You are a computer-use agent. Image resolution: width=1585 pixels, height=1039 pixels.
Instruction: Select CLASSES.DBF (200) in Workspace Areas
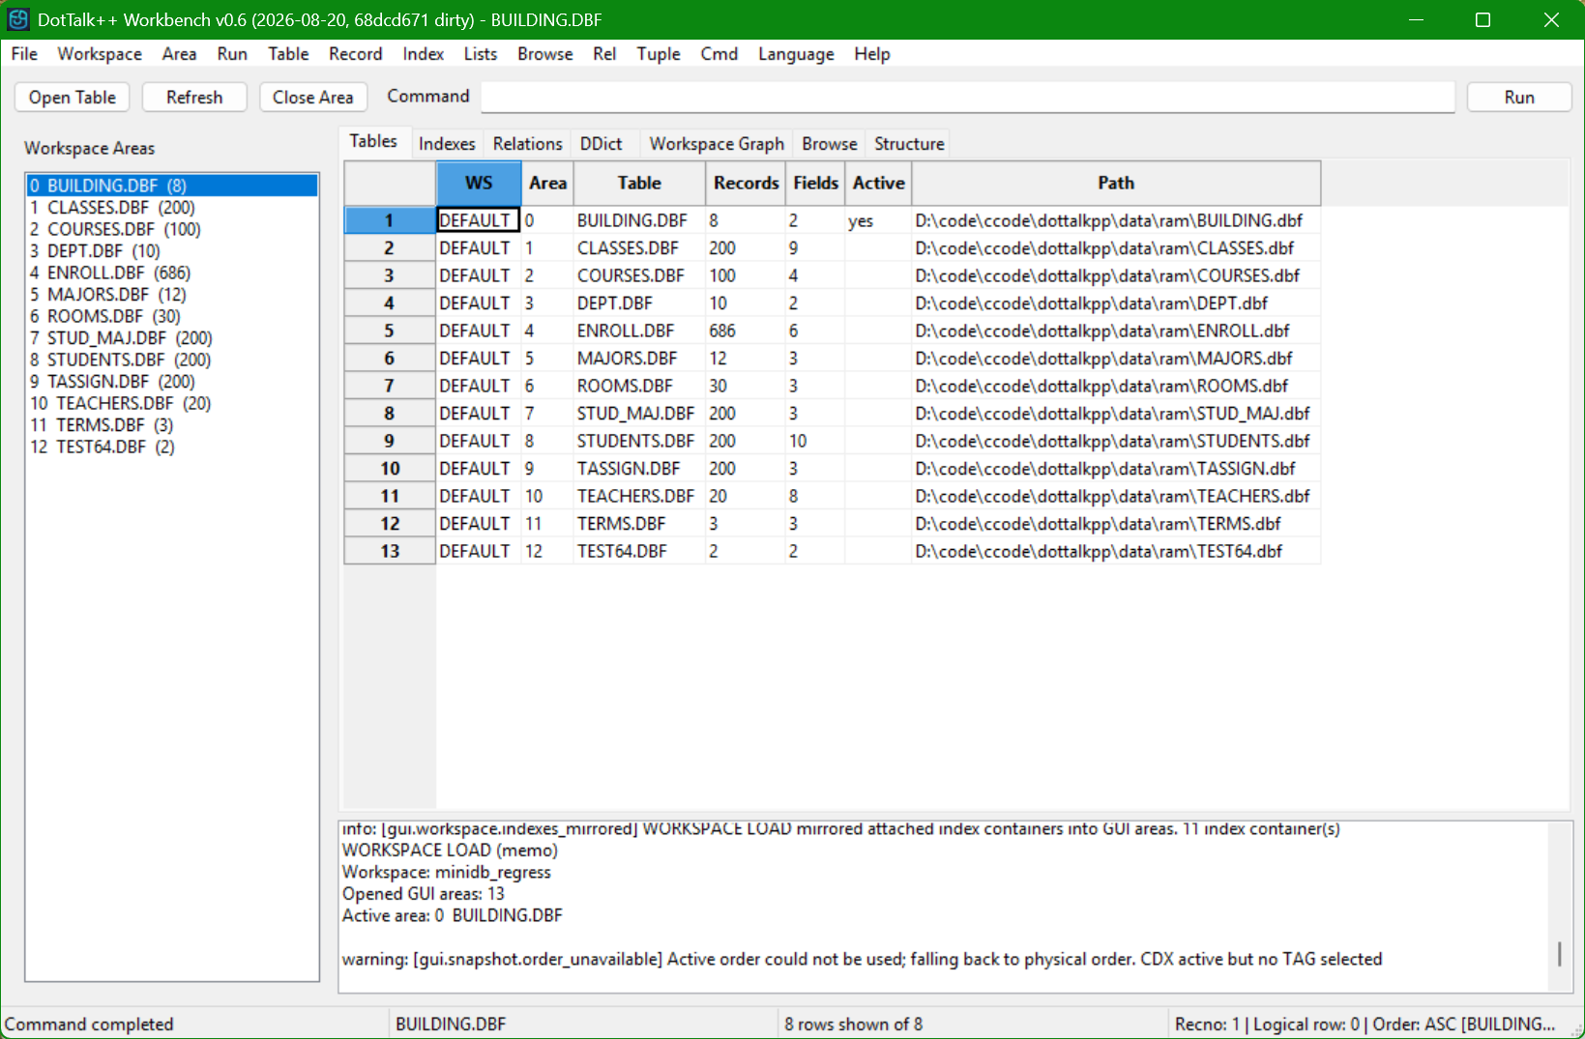172,208
